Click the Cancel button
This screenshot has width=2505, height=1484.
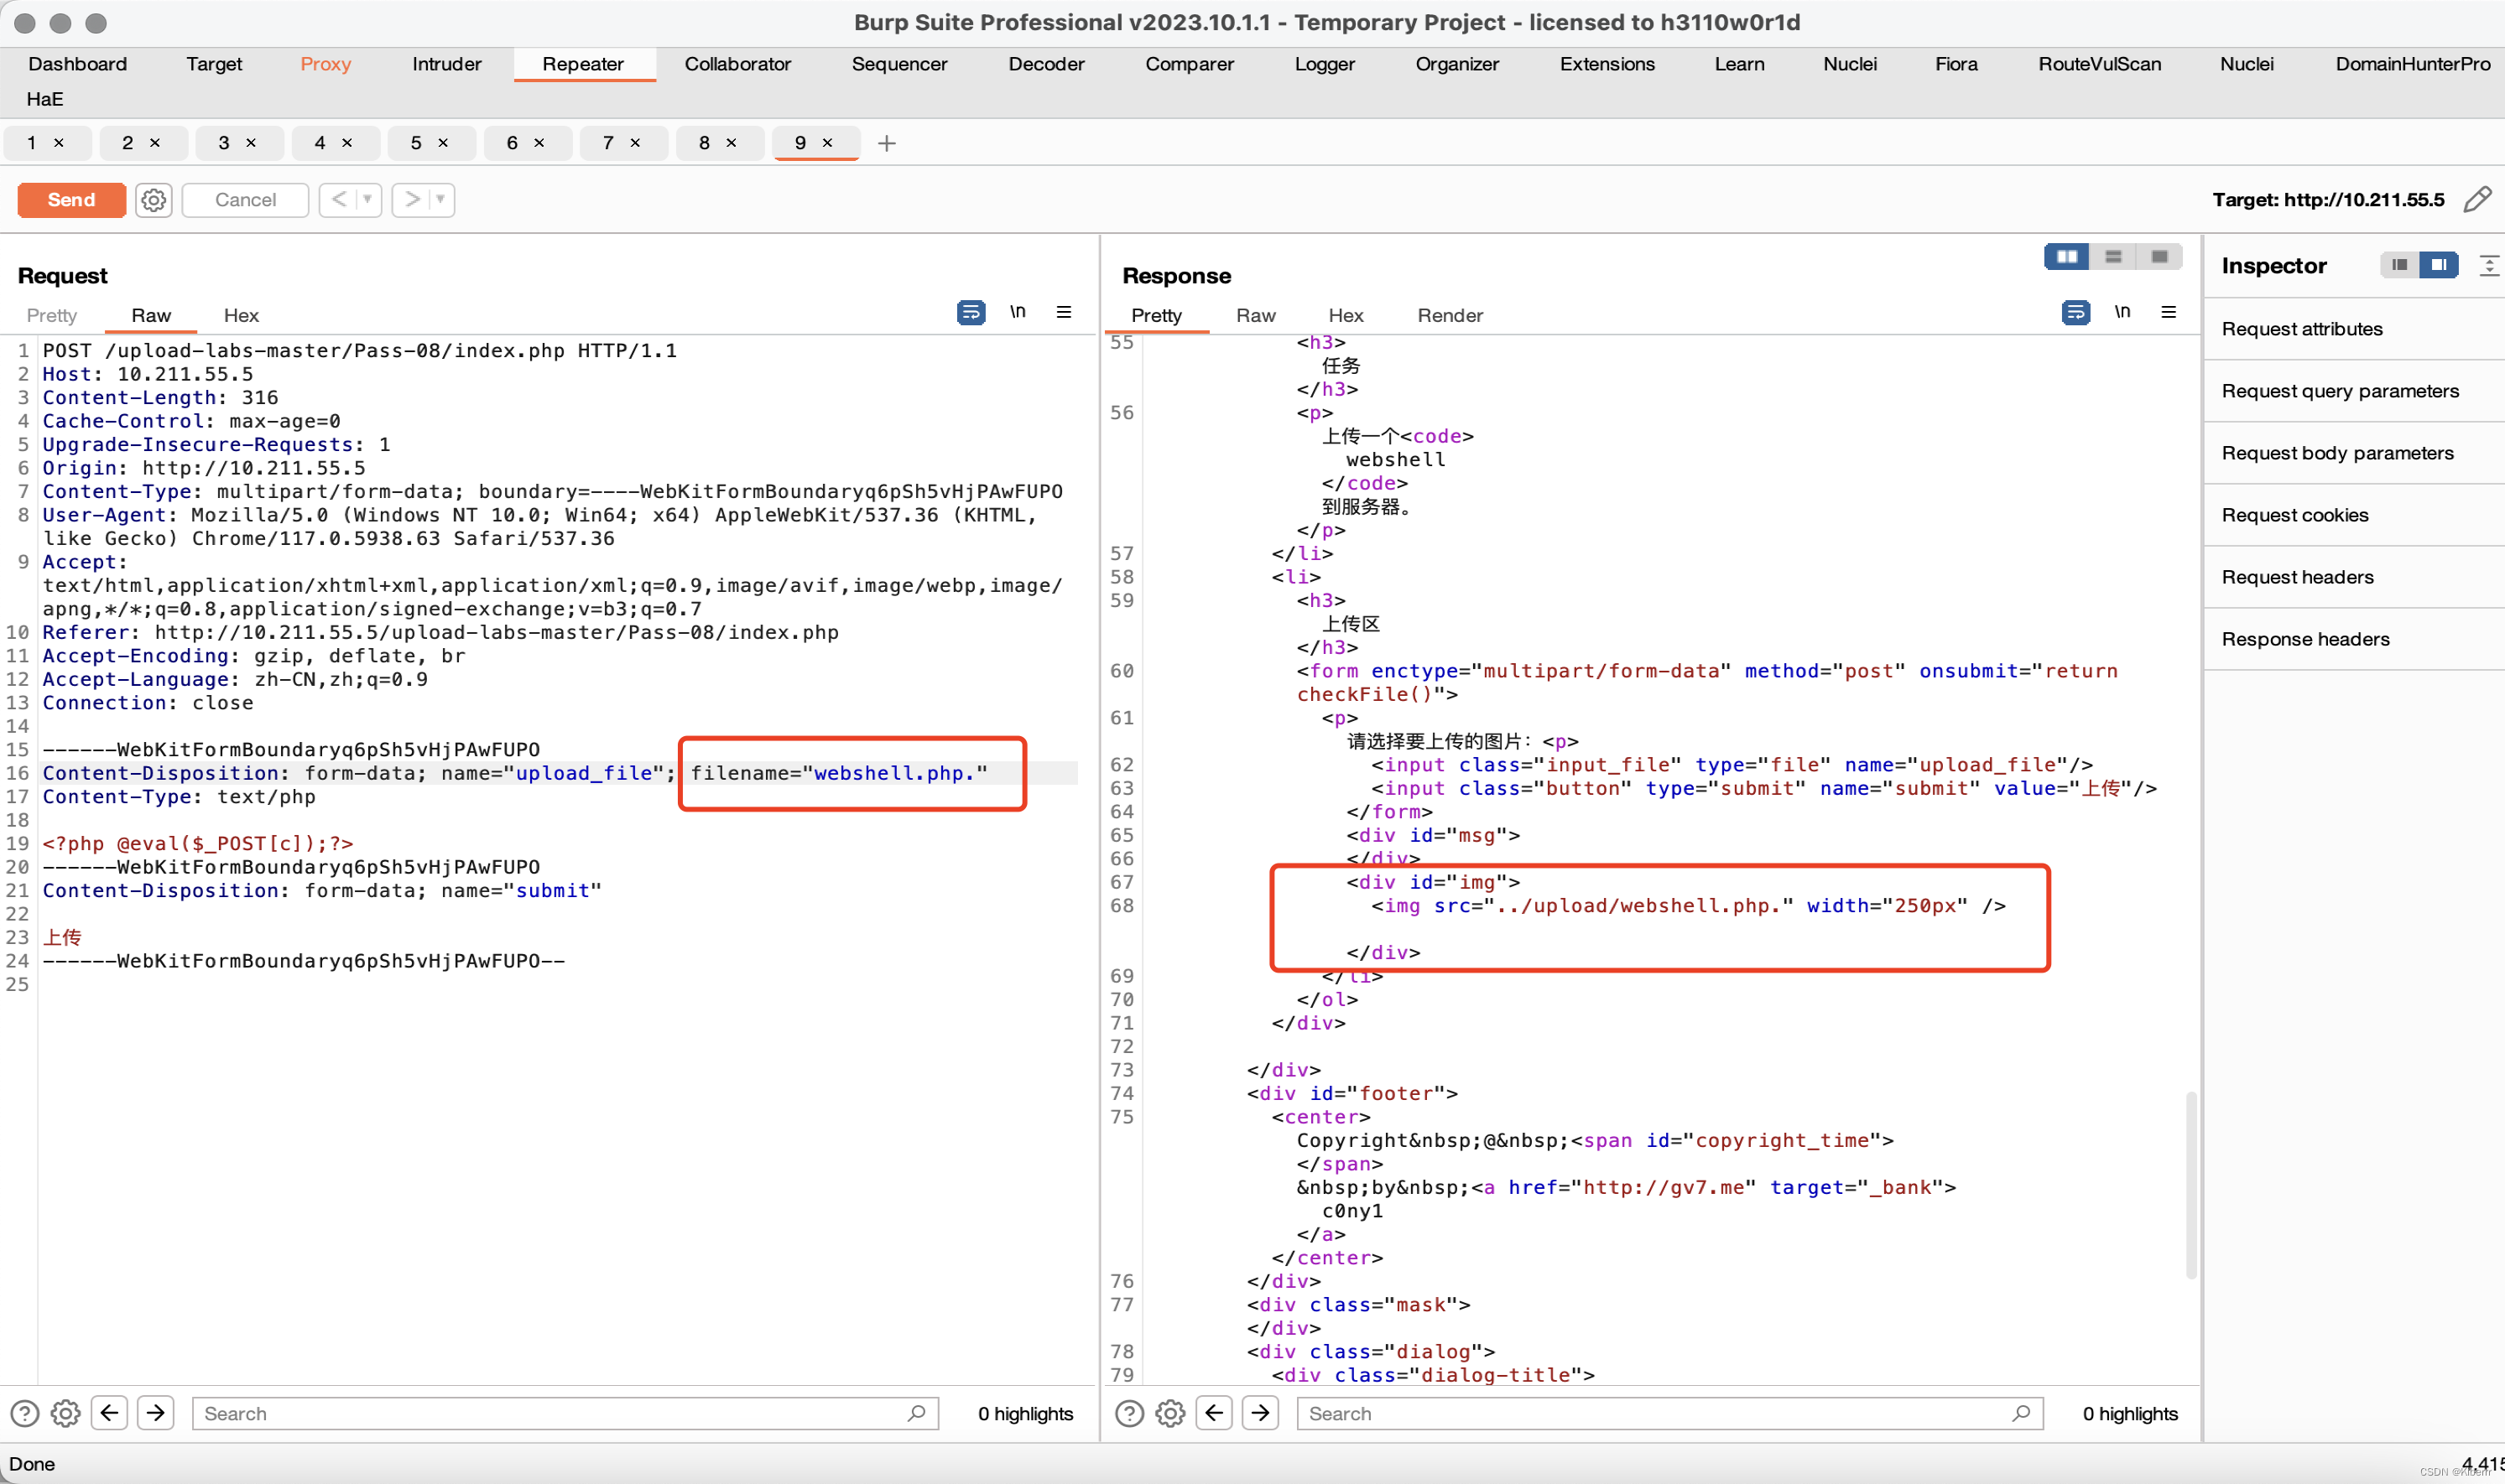pos(245,200)
